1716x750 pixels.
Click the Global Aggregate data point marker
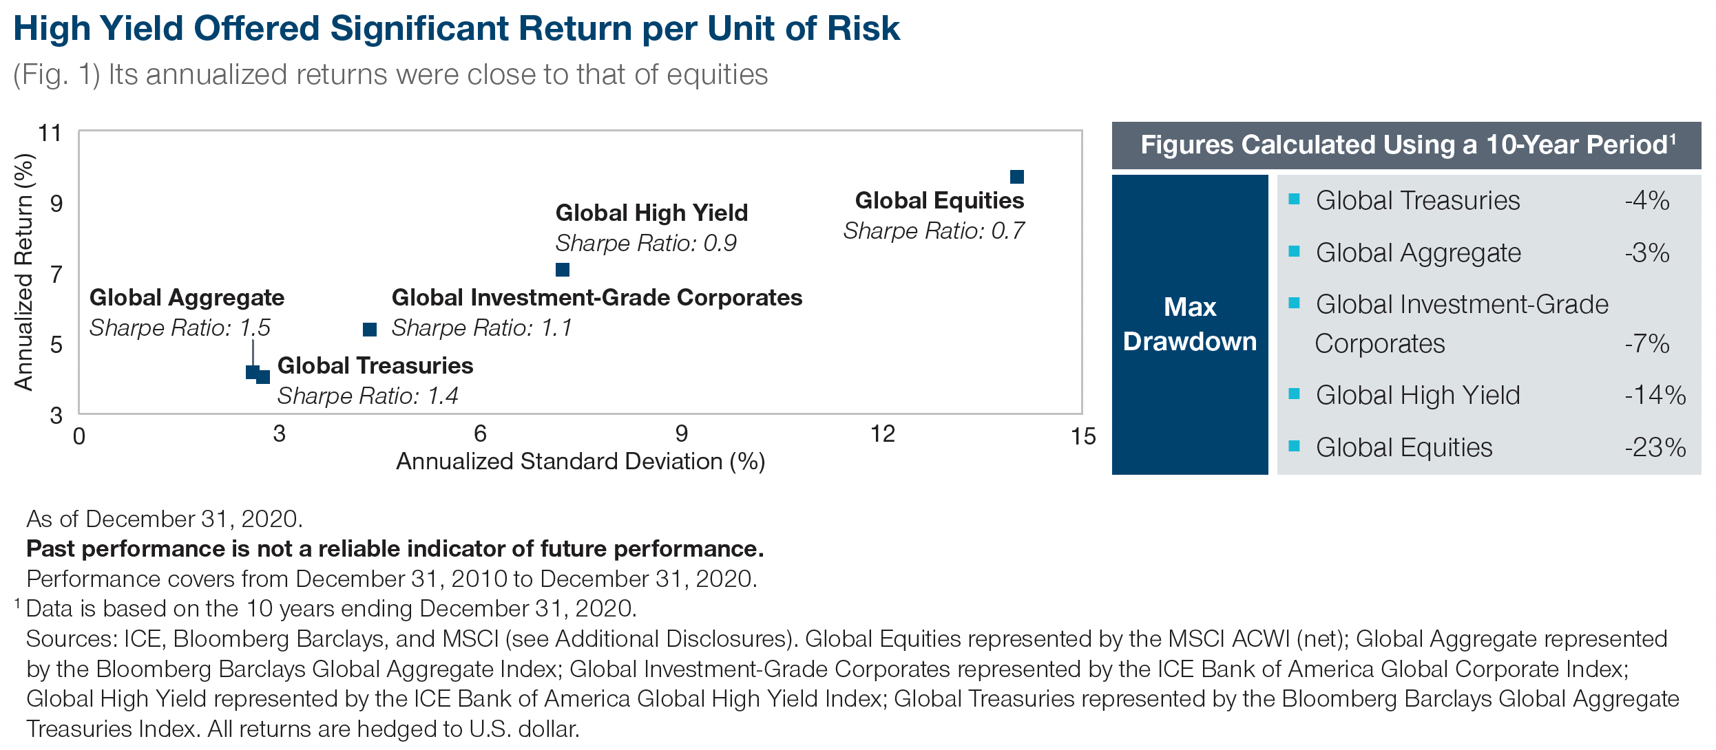tap(252, 372)
